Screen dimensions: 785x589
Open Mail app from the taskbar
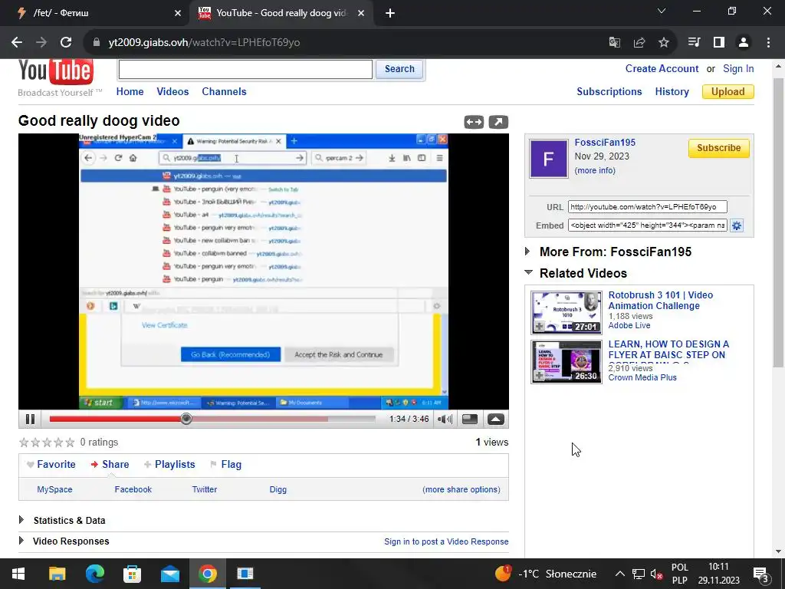[170, 574]
